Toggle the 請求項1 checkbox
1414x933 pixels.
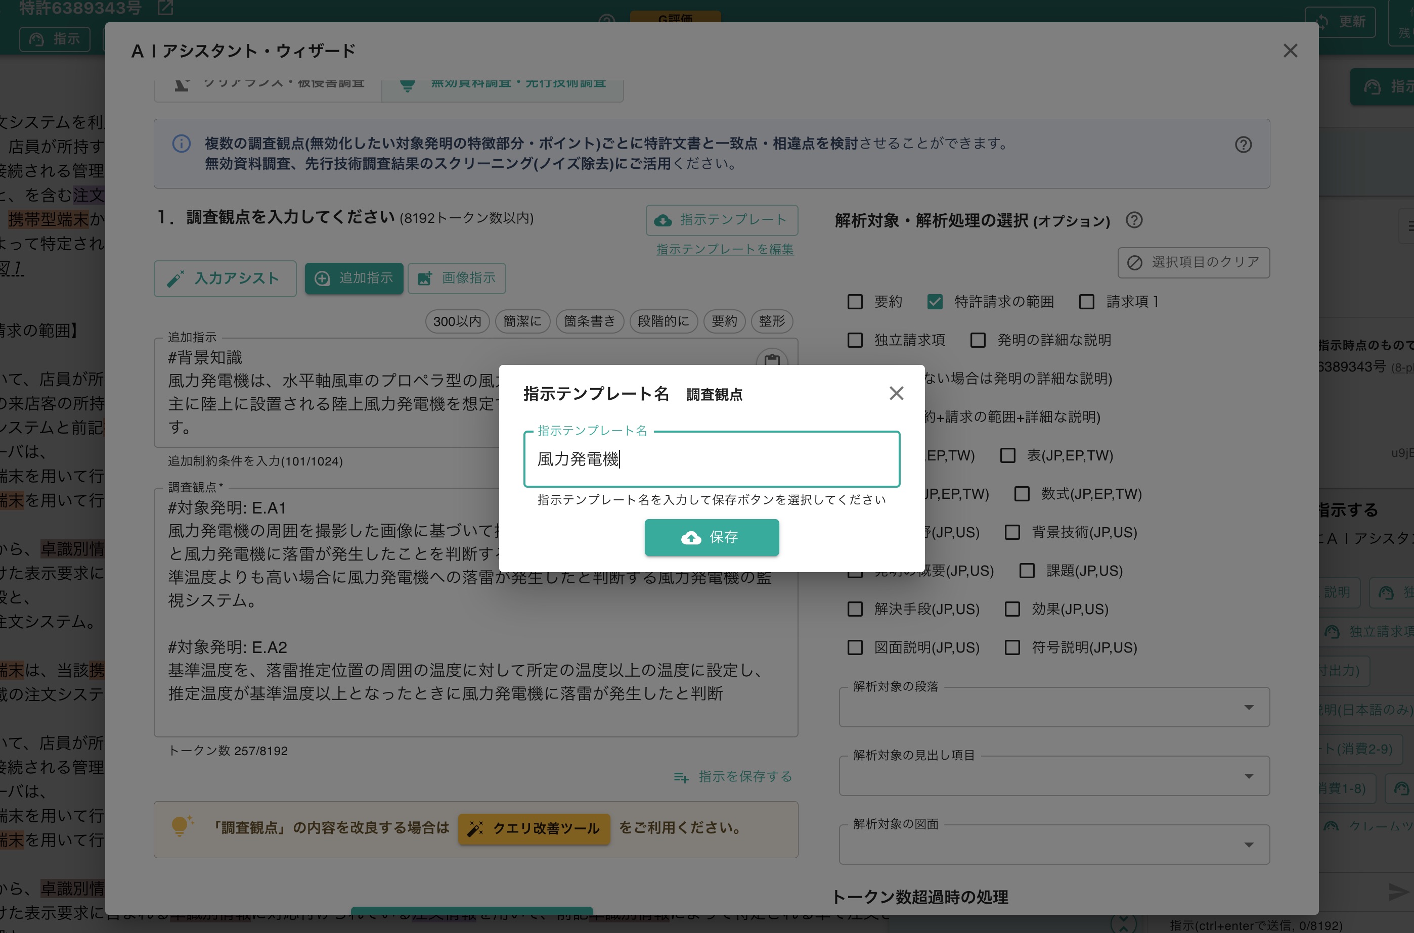coord(1087,302)
